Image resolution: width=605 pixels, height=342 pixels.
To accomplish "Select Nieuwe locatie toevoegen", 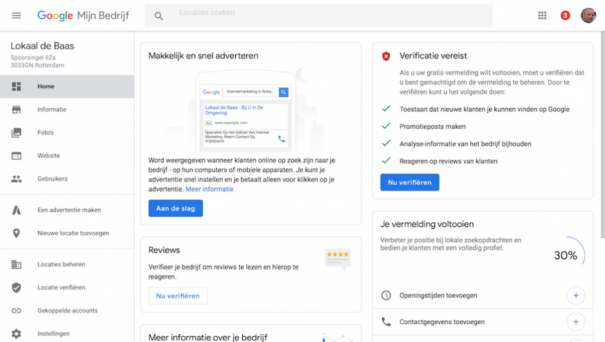I will pyautogui.click(x=67, y=233).
